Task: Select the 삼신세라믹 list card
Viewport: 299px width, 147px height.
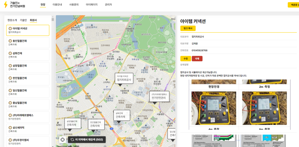Action: pos(28,129)
